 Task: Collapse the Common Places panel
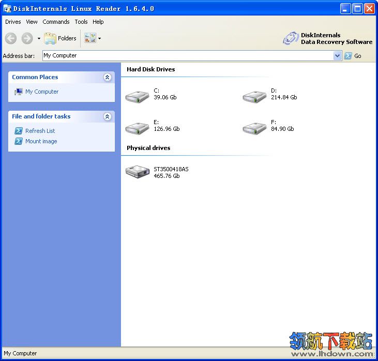click(x=107, y=77)
